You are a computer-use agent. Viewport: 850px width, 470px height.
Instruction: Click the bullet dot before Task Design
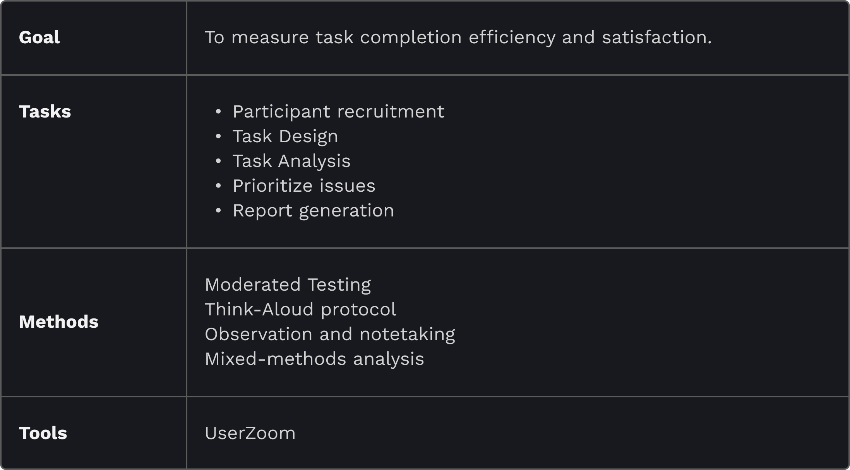[x=218, y=136]
